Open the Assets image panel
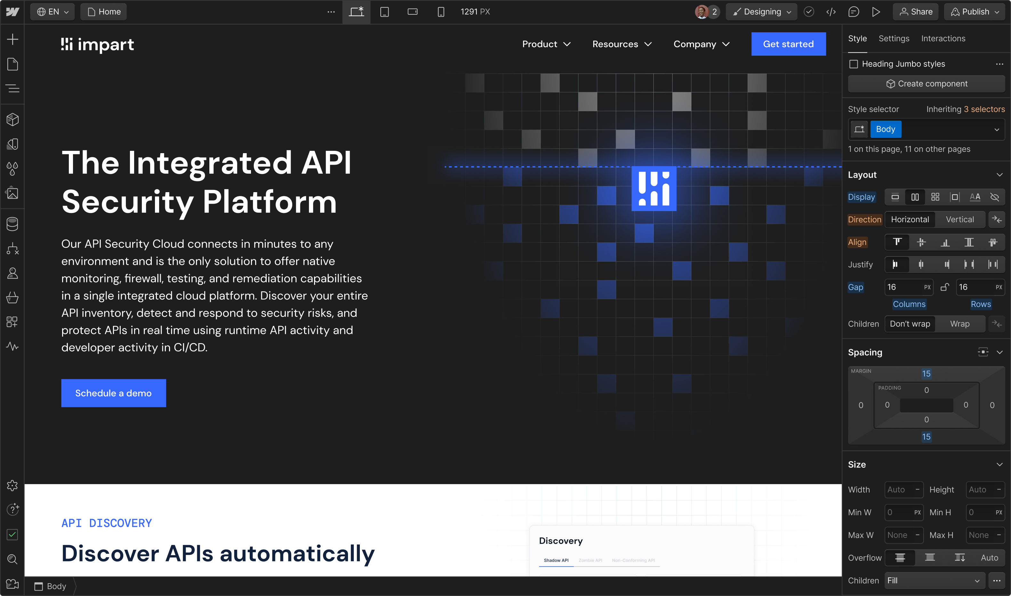 pos(12,193)
